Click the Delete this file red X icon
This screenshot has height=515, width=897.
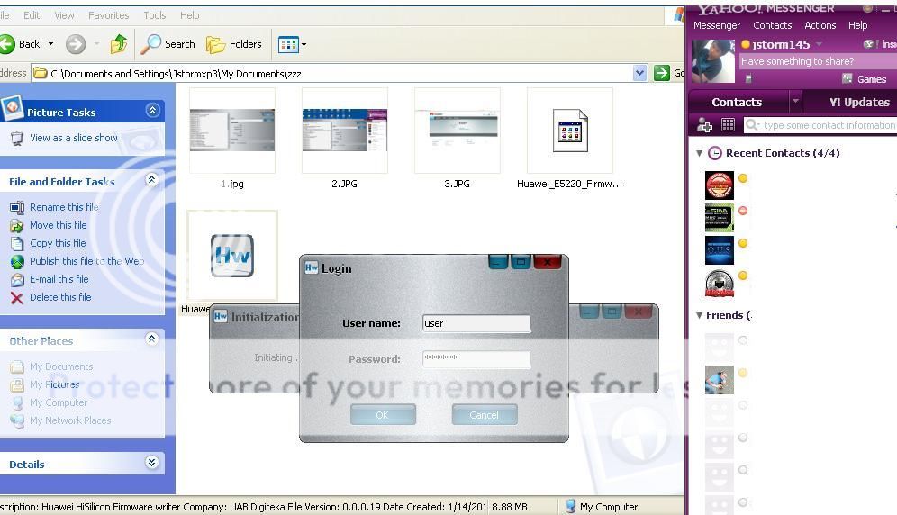pos(16,298)
